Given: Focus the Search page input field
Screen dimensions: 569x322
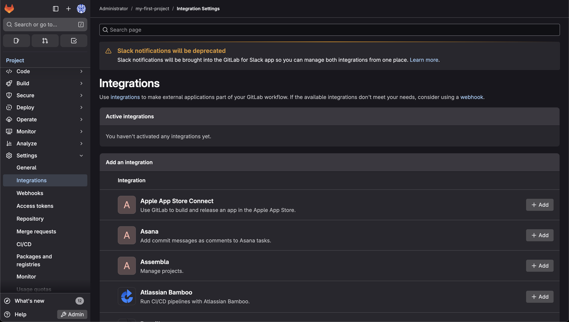Looking at the screenshot, I should click(x=329, y=30).
